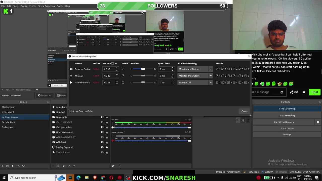Screen dimensions: 322x181
Task: Mute Desktop Audio speaker icon in Advanced Audio Properties
Action: click(71, 69)
